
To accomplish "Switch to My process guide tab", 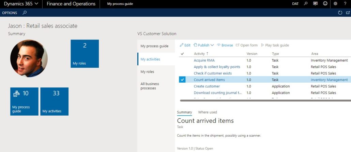I will [156, 46].
